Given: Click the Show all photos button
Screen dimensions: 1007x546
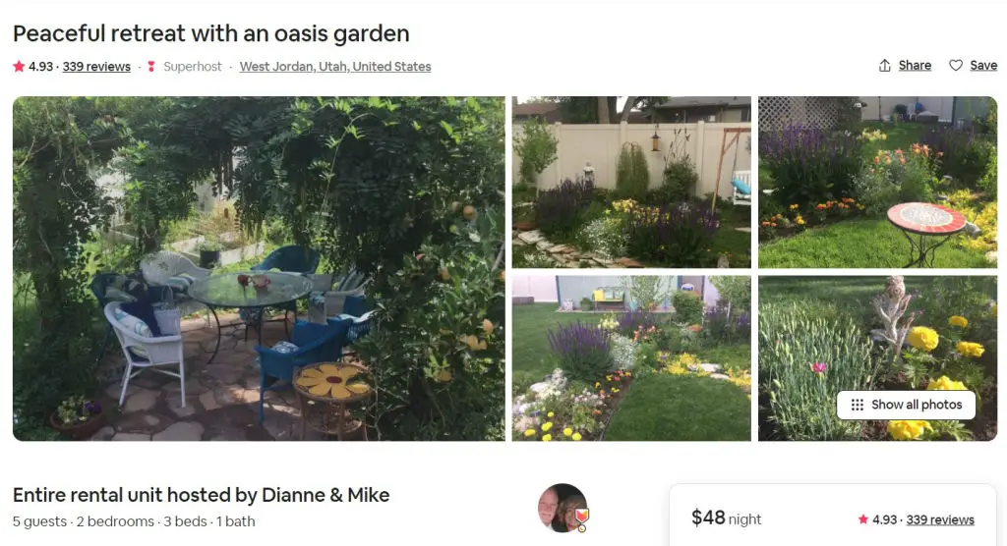Looking at the screenshot, I should pos(906,405).
